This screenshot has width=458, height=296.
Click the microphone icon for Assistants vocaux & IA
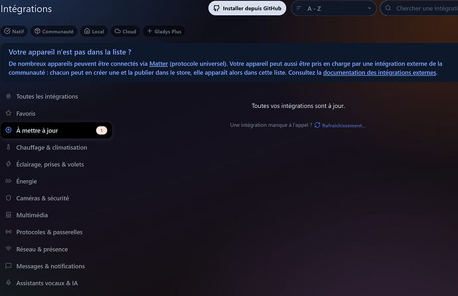[9, 283]
